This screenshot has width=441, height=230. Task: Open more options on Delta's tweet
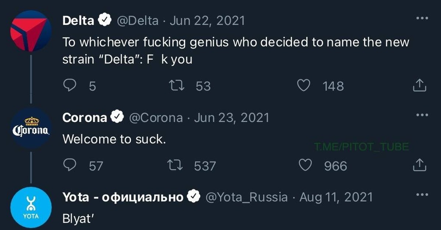(x=422, y=18)
